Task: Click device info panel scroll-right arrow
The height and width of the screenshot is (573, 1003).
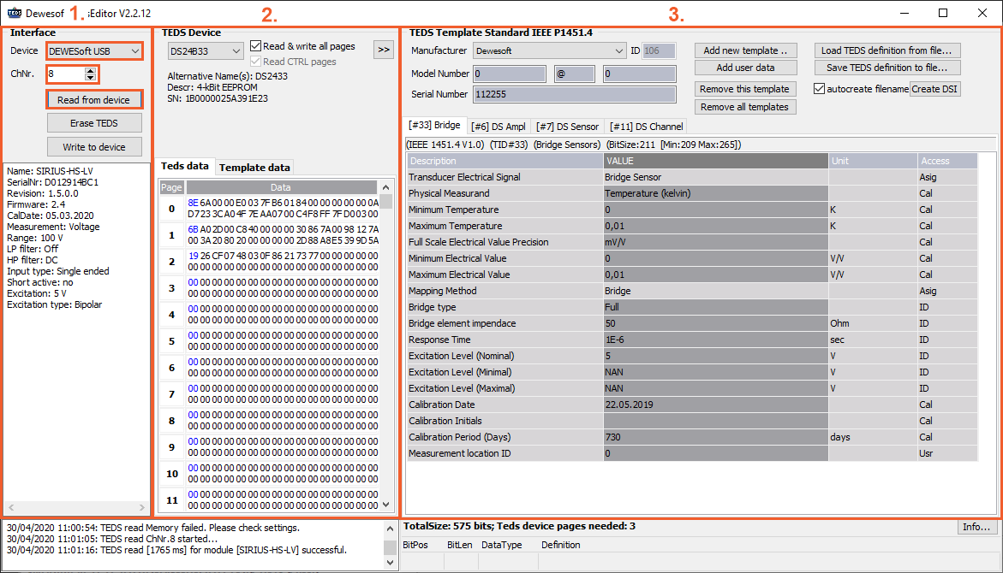Action: coord(142,507)
